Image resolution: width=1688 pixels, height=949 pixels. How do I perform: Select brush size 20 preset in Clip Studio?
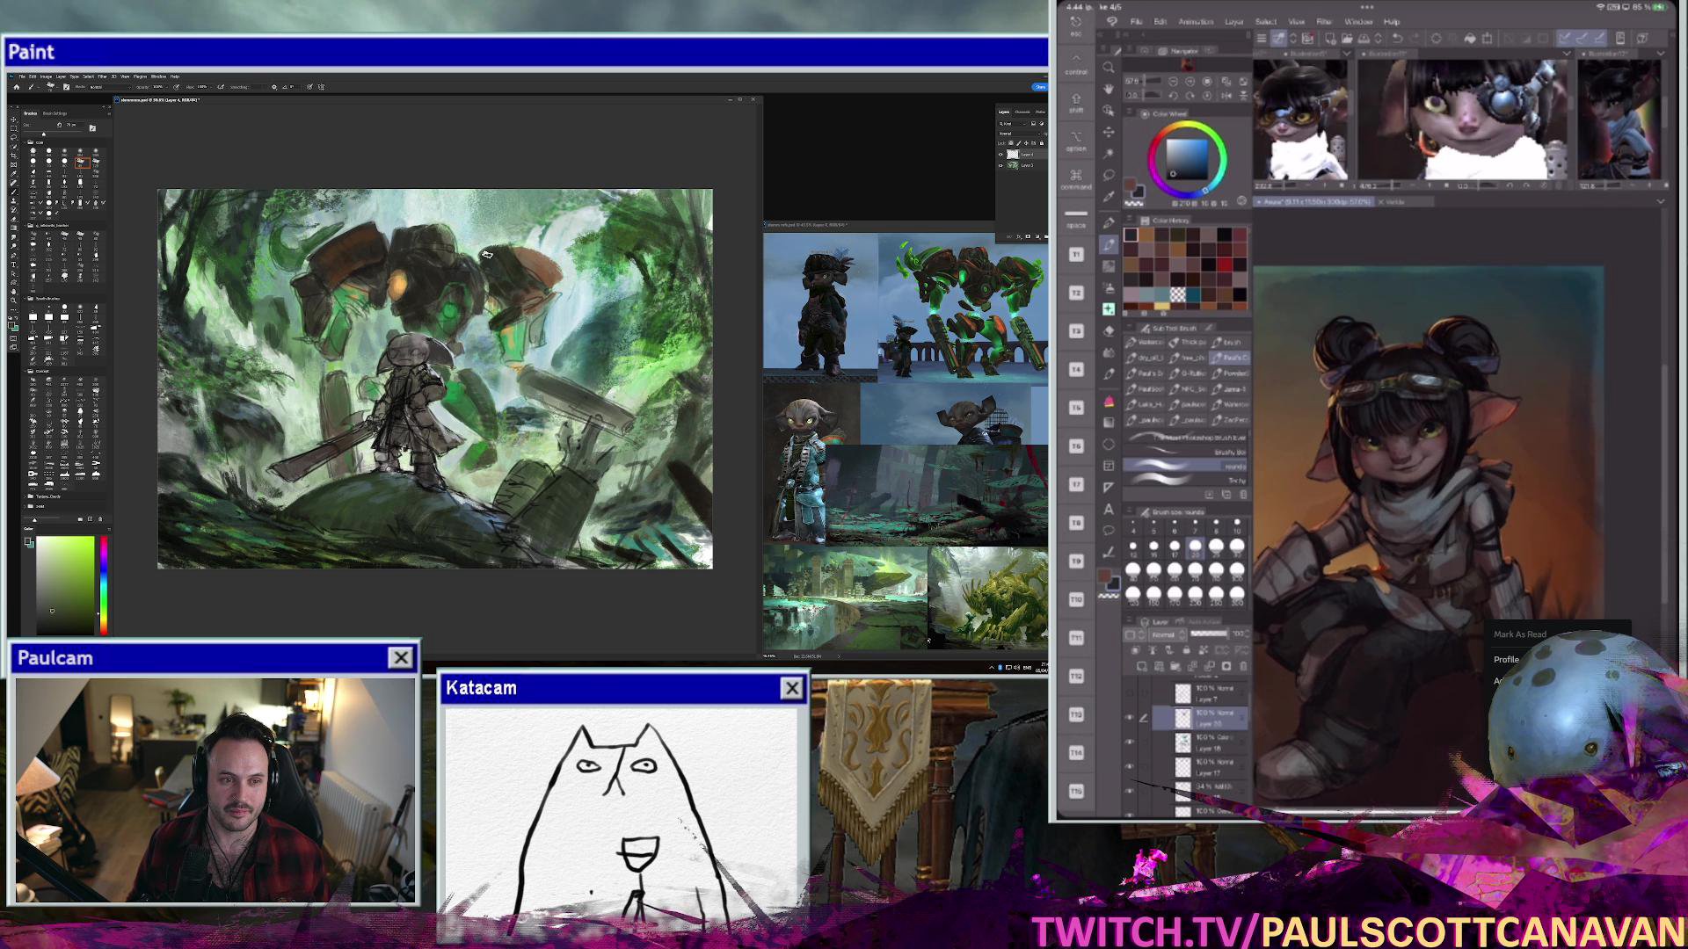1195,548
